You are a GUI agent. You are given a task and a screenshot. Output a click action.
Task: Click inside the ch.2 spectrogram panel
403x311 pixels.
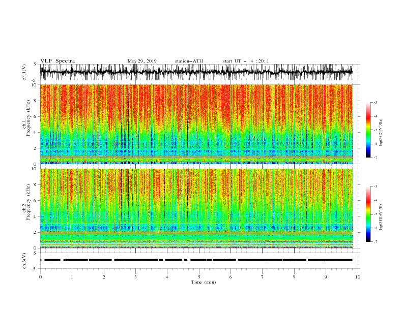coord(196,208)
